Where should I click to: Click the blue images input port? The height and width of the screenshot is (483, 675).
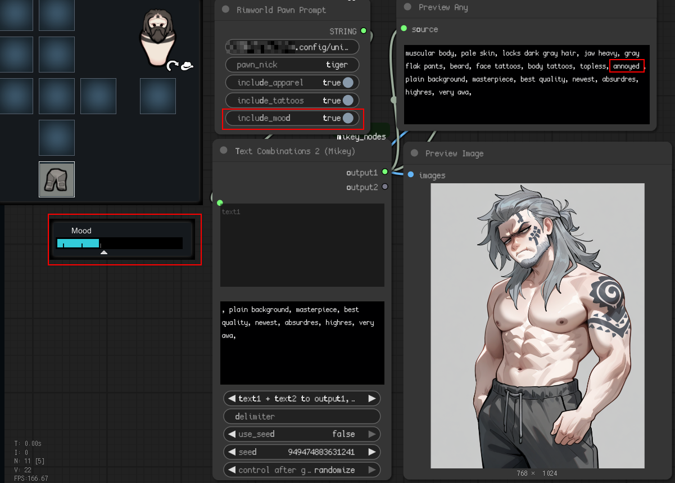[x=411, y=175]
